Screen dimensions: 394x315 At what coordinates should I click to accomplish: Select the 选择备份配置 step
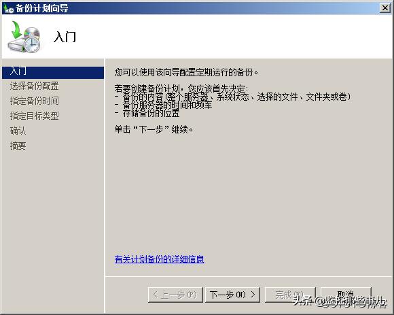pos(35,86)
